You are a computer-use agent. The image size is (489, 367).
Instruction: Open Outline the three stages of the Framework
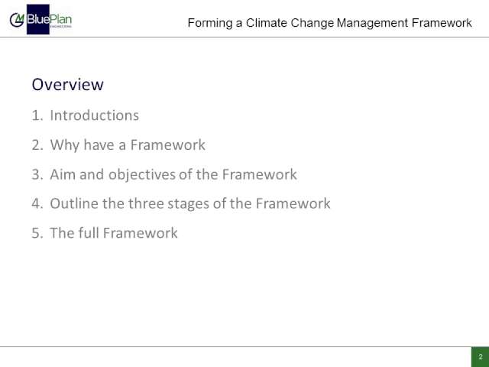[190, 204]
